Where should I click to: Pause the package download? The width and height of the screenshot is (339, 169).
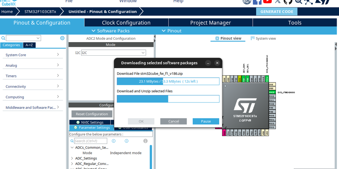[x=206, y=121]
